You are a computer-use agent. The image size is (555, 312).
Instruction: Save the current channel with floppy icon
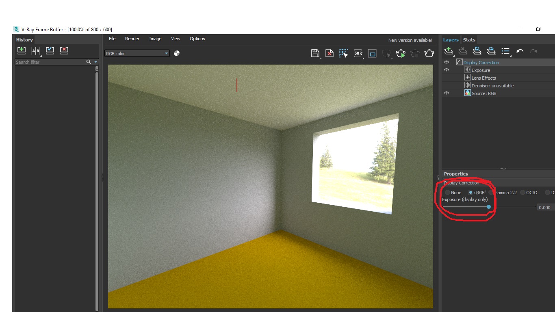point(315,53)
